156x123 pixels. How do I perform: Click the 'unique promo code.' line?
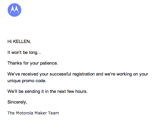(27, 81)
